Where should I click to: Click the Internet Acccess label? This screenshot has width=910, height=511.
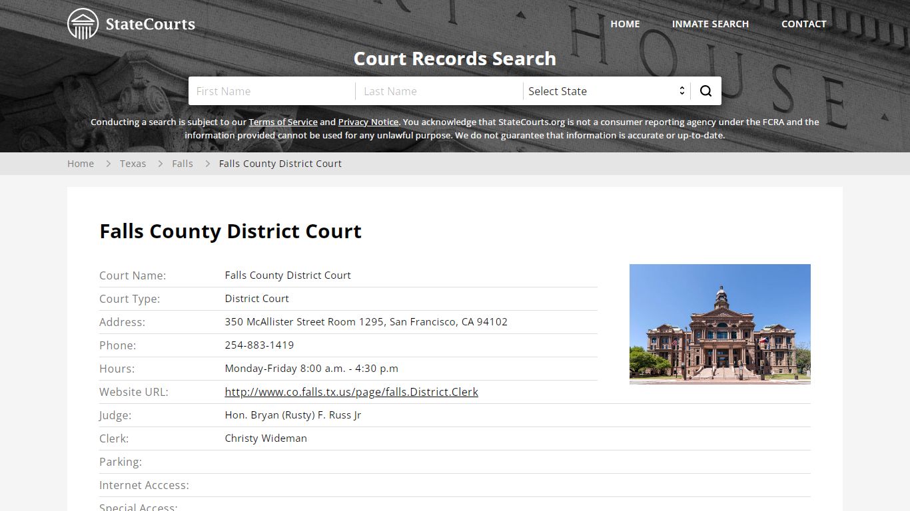click(144, 485)
